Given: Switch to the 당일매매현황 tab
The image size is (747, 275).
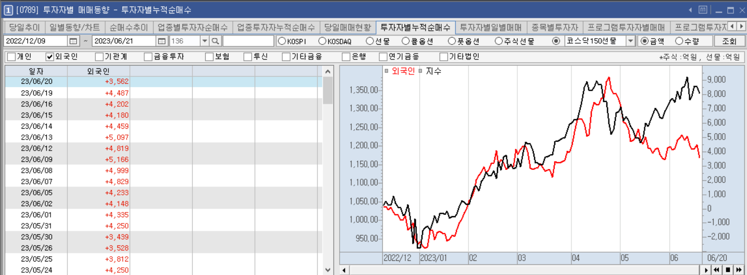Looking at the screenshot, I should 348,27.
